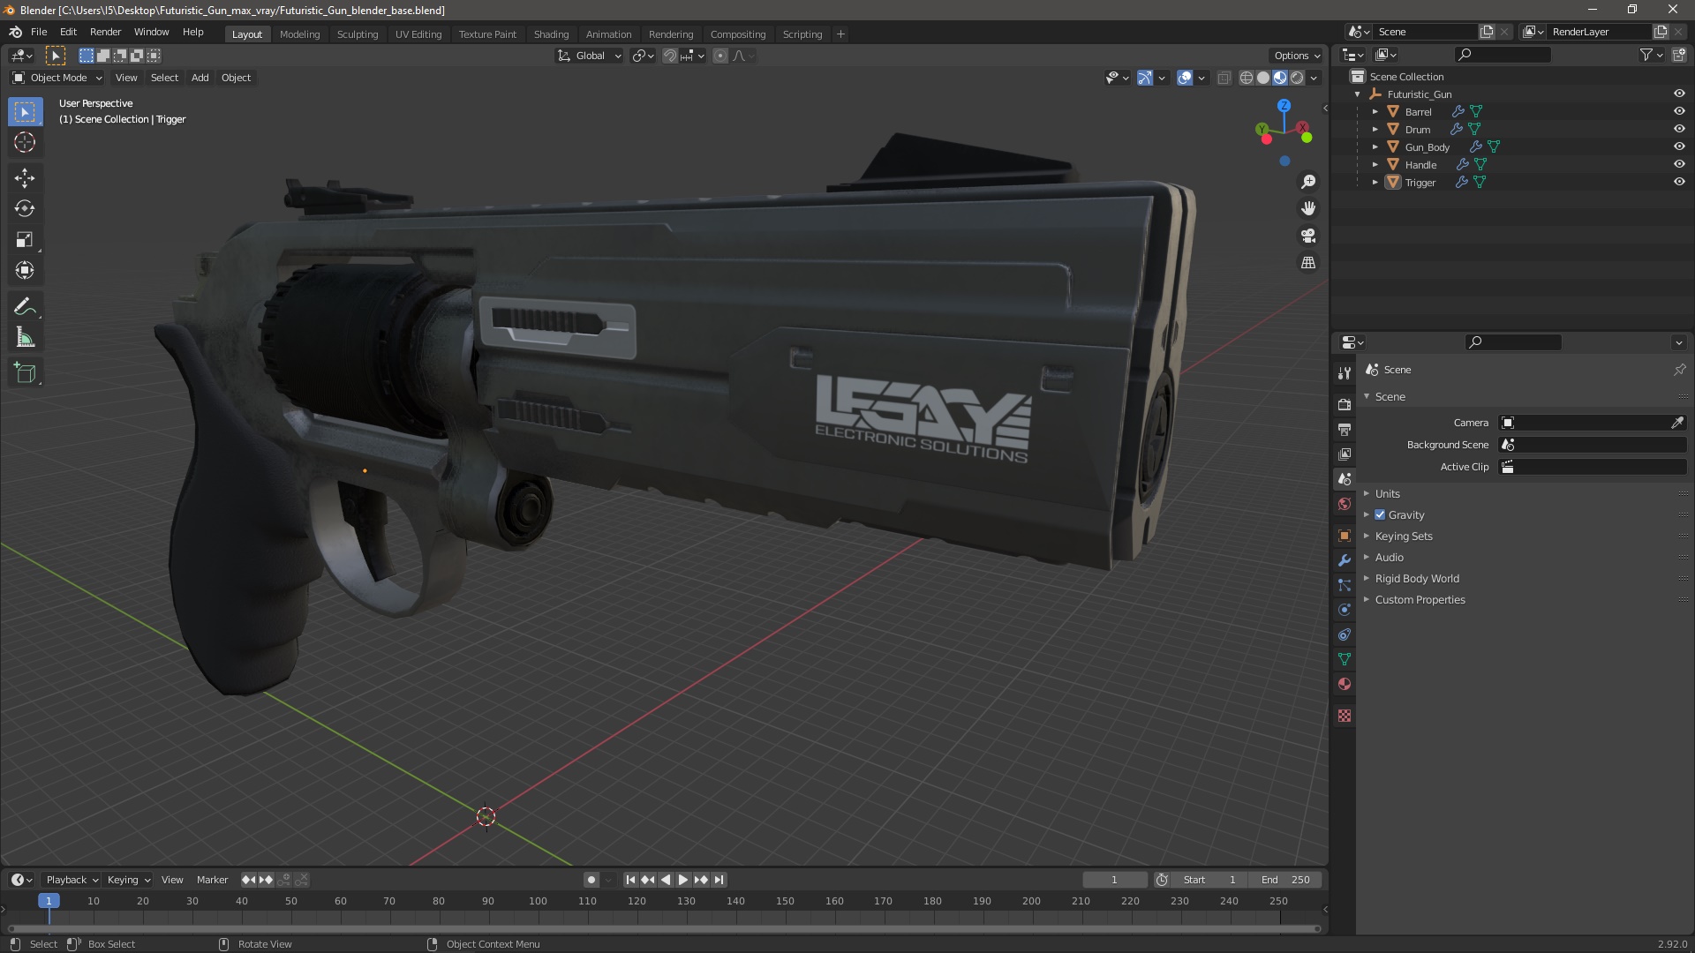
Task: Toggle the Gravity checkbox
Action: coord(1380,515)
